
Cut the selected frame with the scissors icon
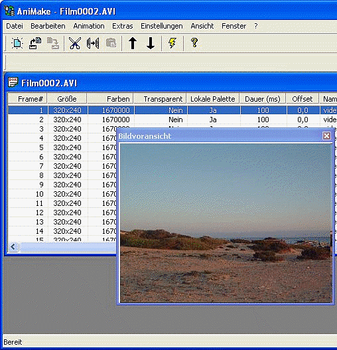pyautogui.click(x=75, y=43)
